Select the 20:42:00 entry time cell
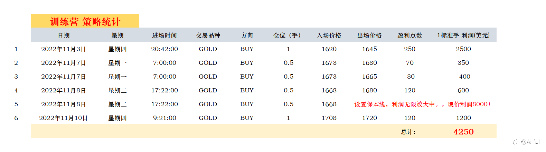Image resolution: width=546 pixels, height=152 pixels. point(164,49)
